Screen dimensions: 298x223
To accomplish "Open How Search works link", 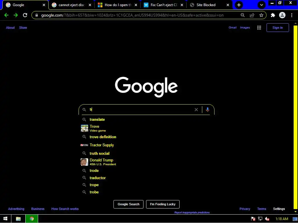I will (65, 209).
